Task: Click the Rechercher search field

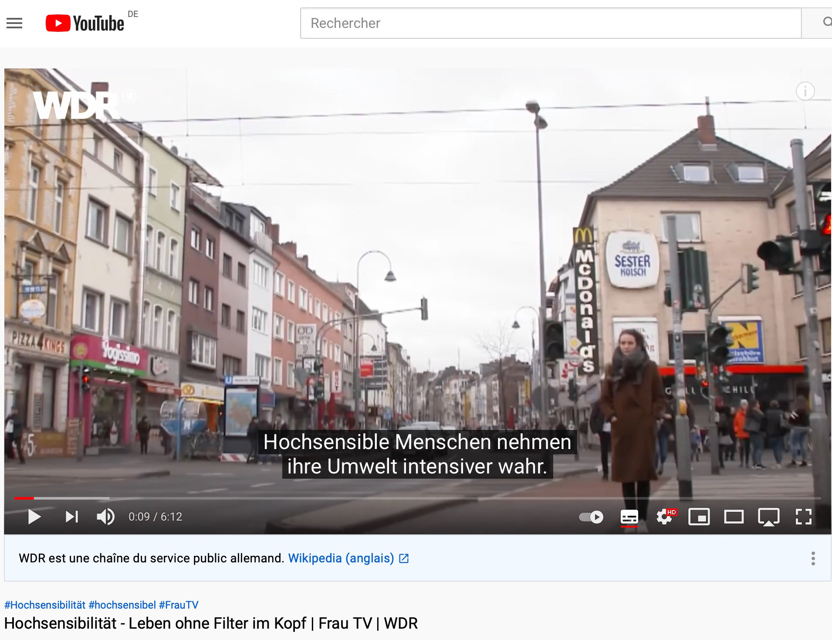Action: (x=551, y=23)
